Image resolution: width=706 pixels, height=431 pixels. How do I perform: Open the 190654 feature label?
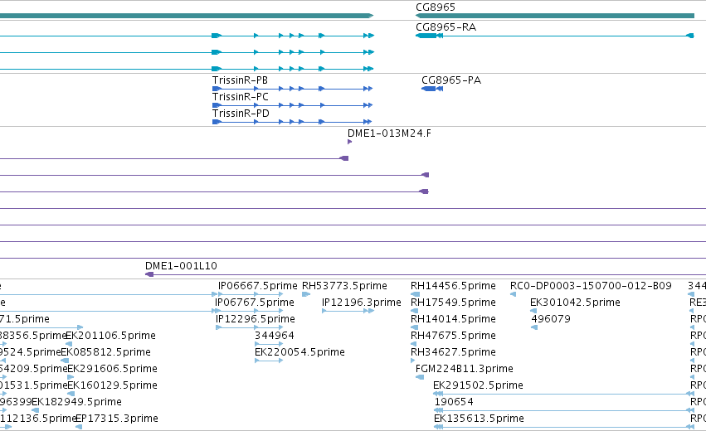click(x=454, y=402)
